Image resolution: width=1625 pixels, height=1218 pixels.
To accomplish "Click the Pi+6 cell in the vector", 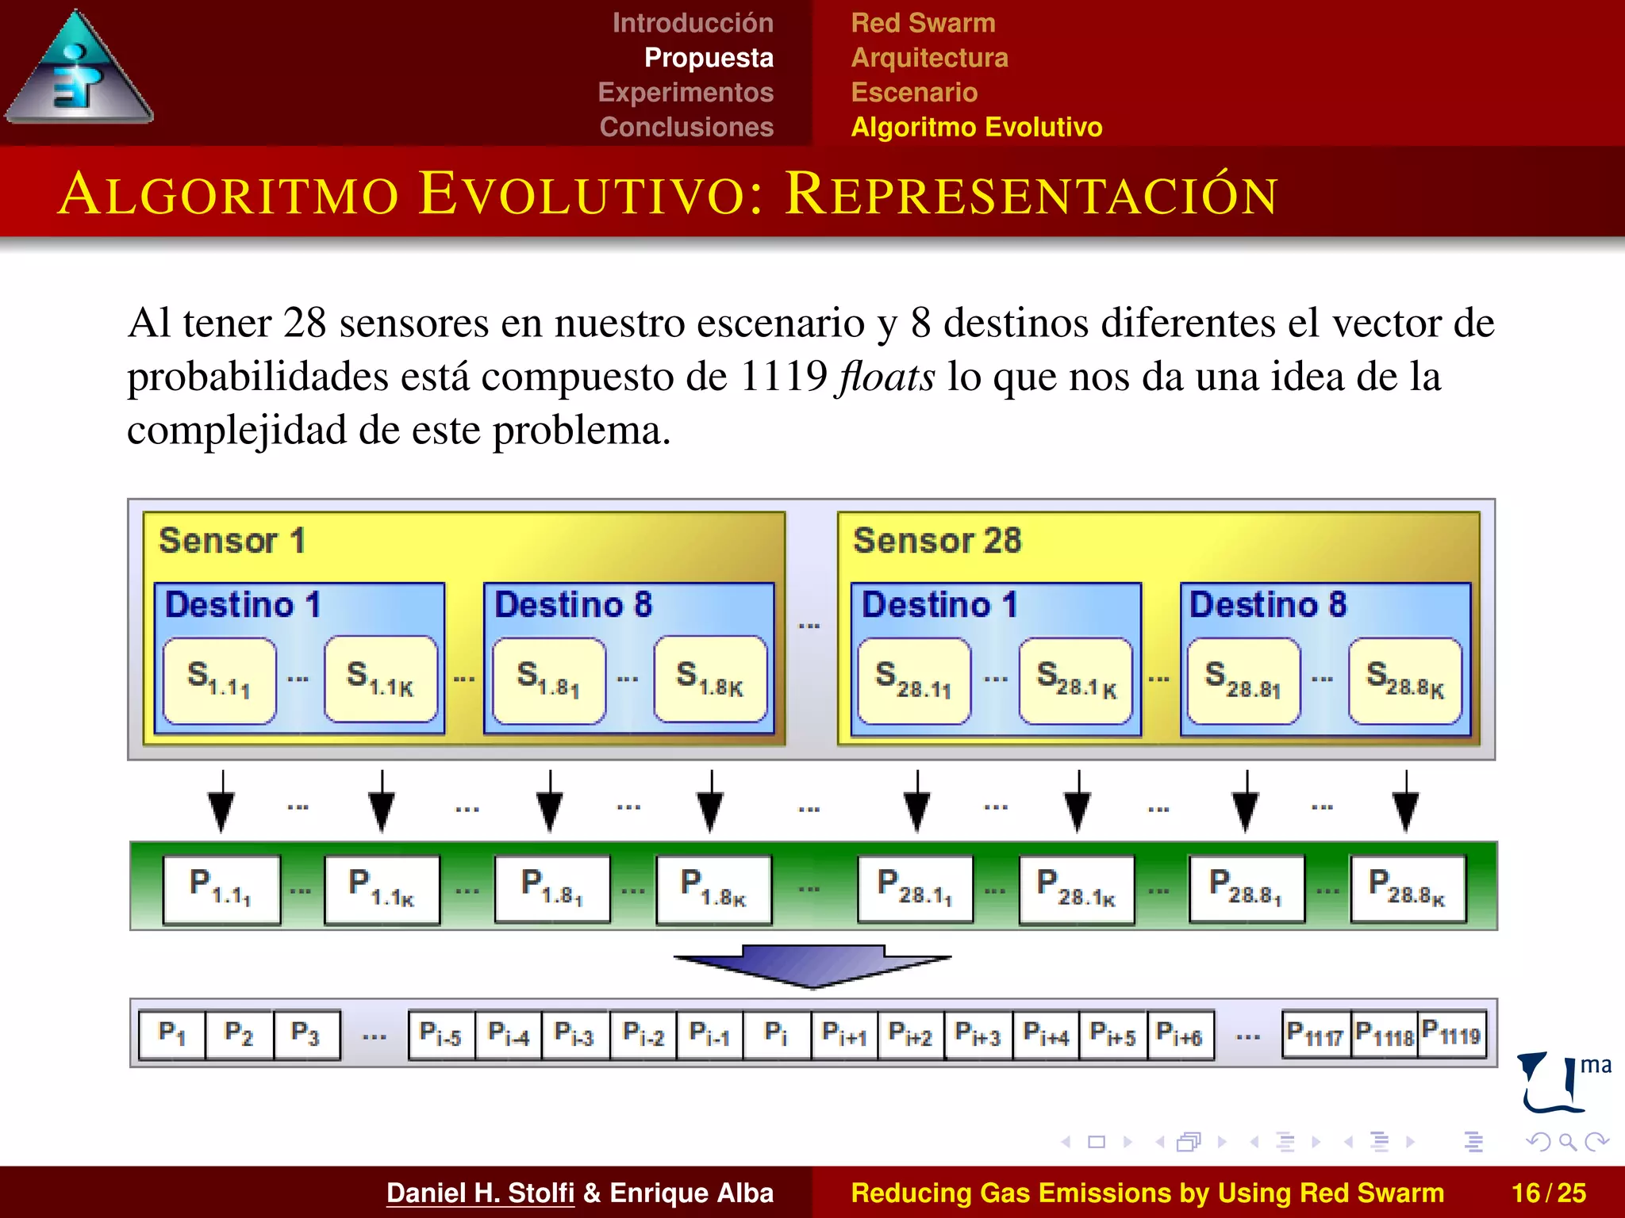I will tap(1180, 1034).
